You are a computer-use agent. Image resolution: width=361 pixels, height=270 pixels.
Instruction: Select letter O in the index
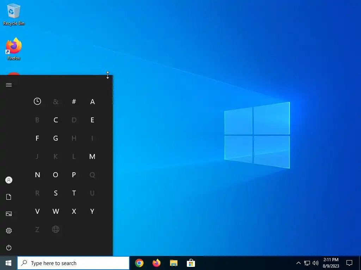tap(55, 175)
